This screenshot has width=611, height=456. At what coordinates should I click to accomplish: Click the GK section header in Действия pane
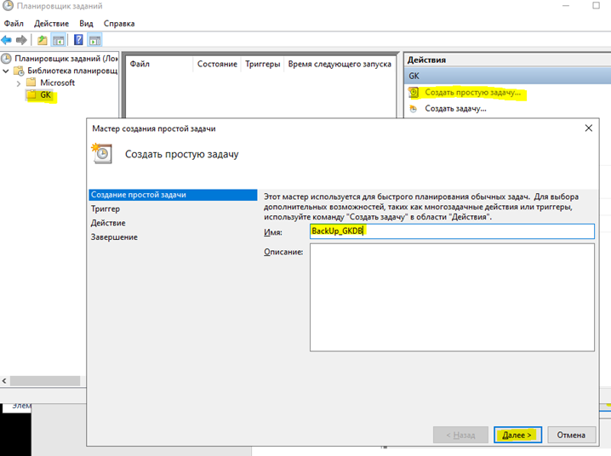click(x=507, y=76)
